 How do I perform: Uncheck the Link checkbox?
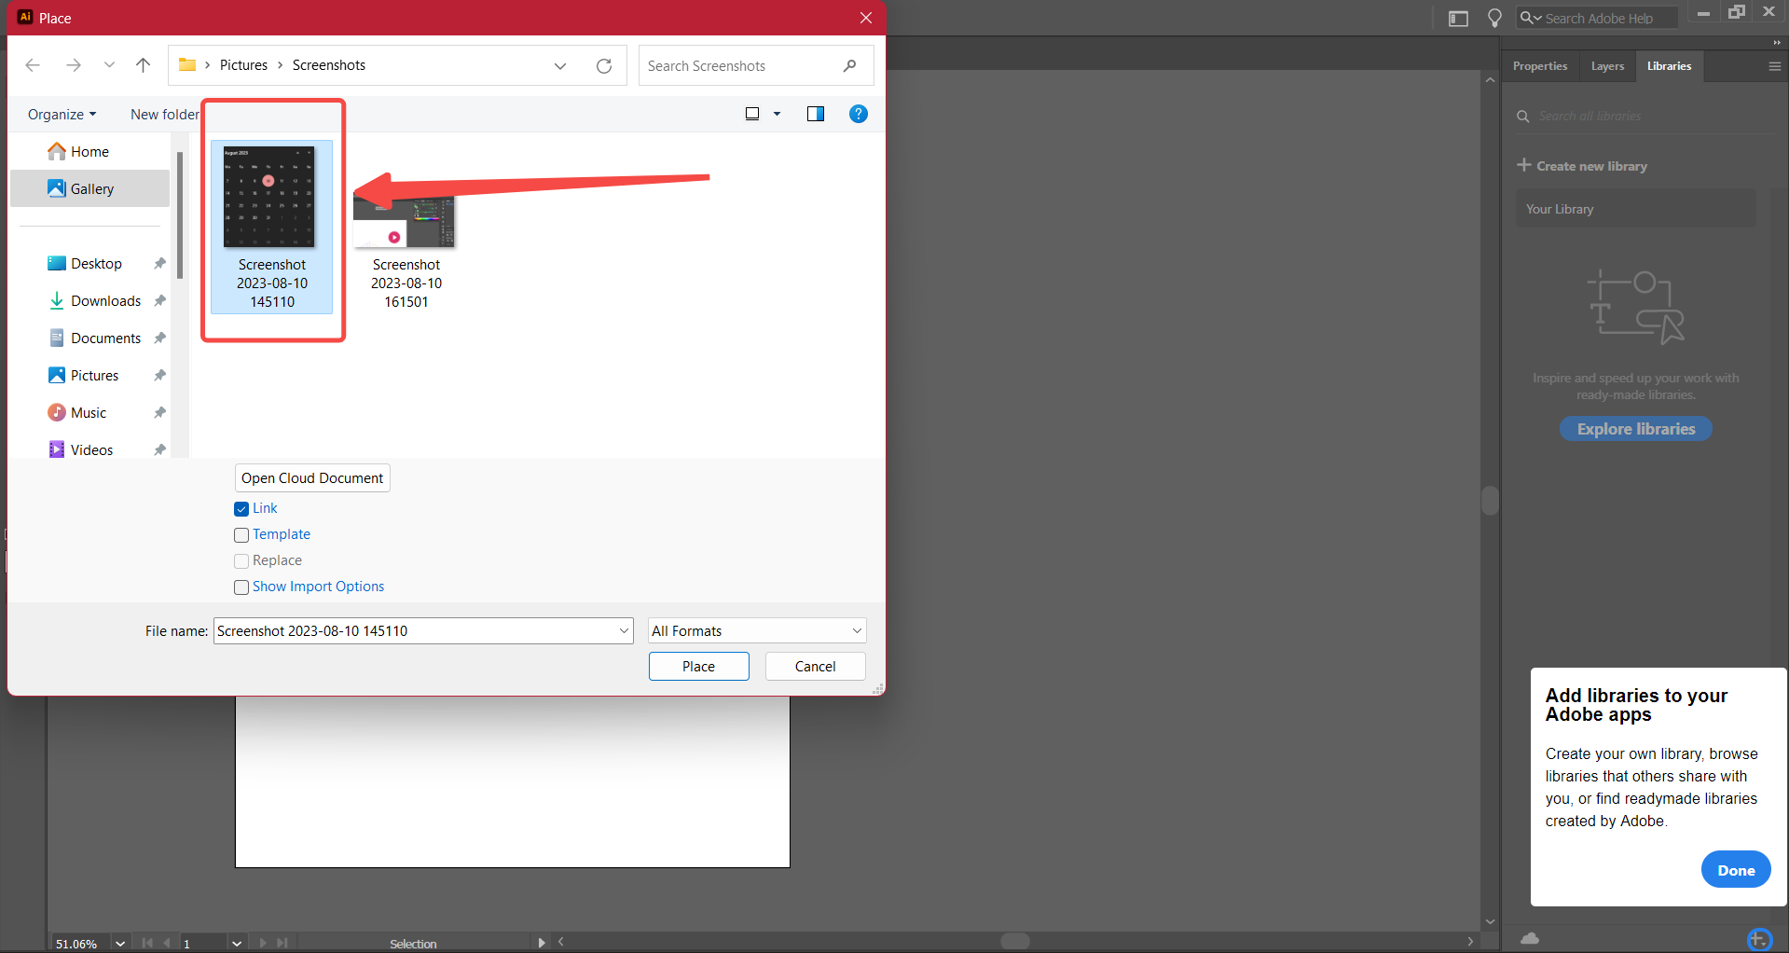pyautogui.click(x=241, y=509)
